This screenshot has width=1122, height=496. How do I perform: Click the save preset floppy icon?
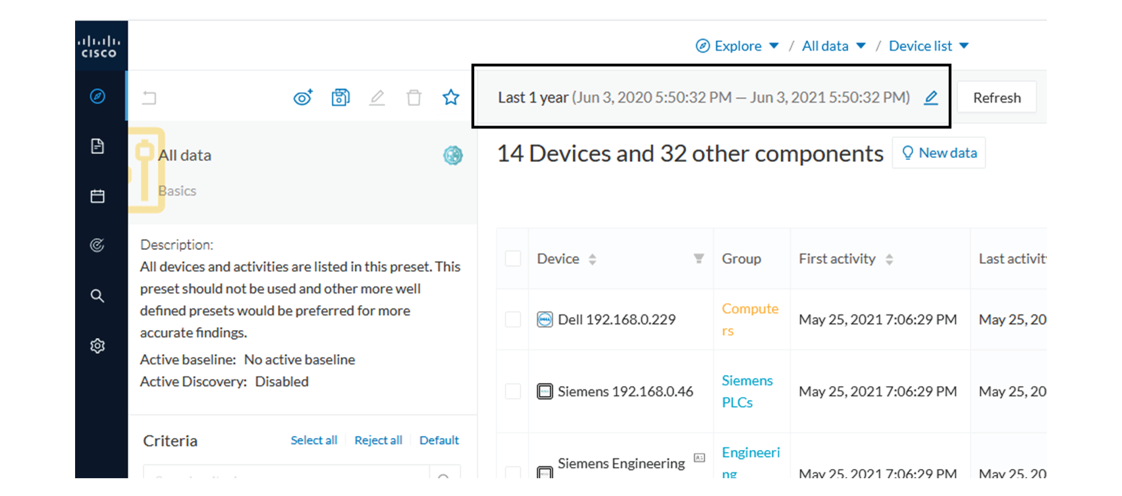(x=340, y=97)
